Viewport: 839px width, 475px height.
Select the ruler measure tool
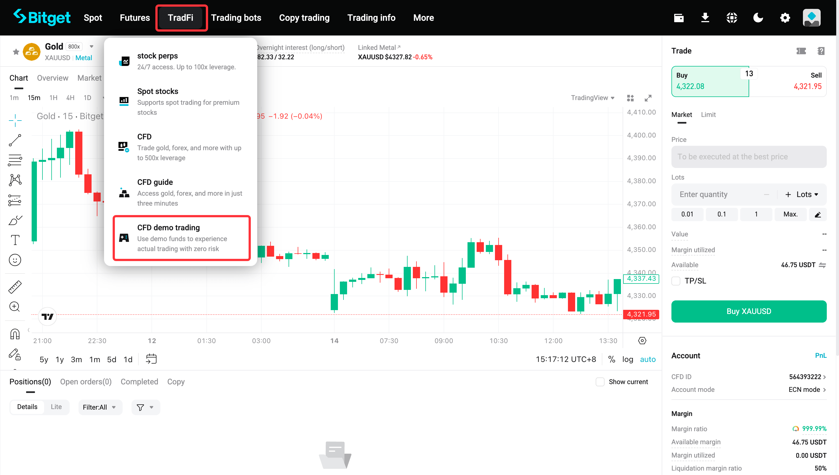[x=15, y=287]
